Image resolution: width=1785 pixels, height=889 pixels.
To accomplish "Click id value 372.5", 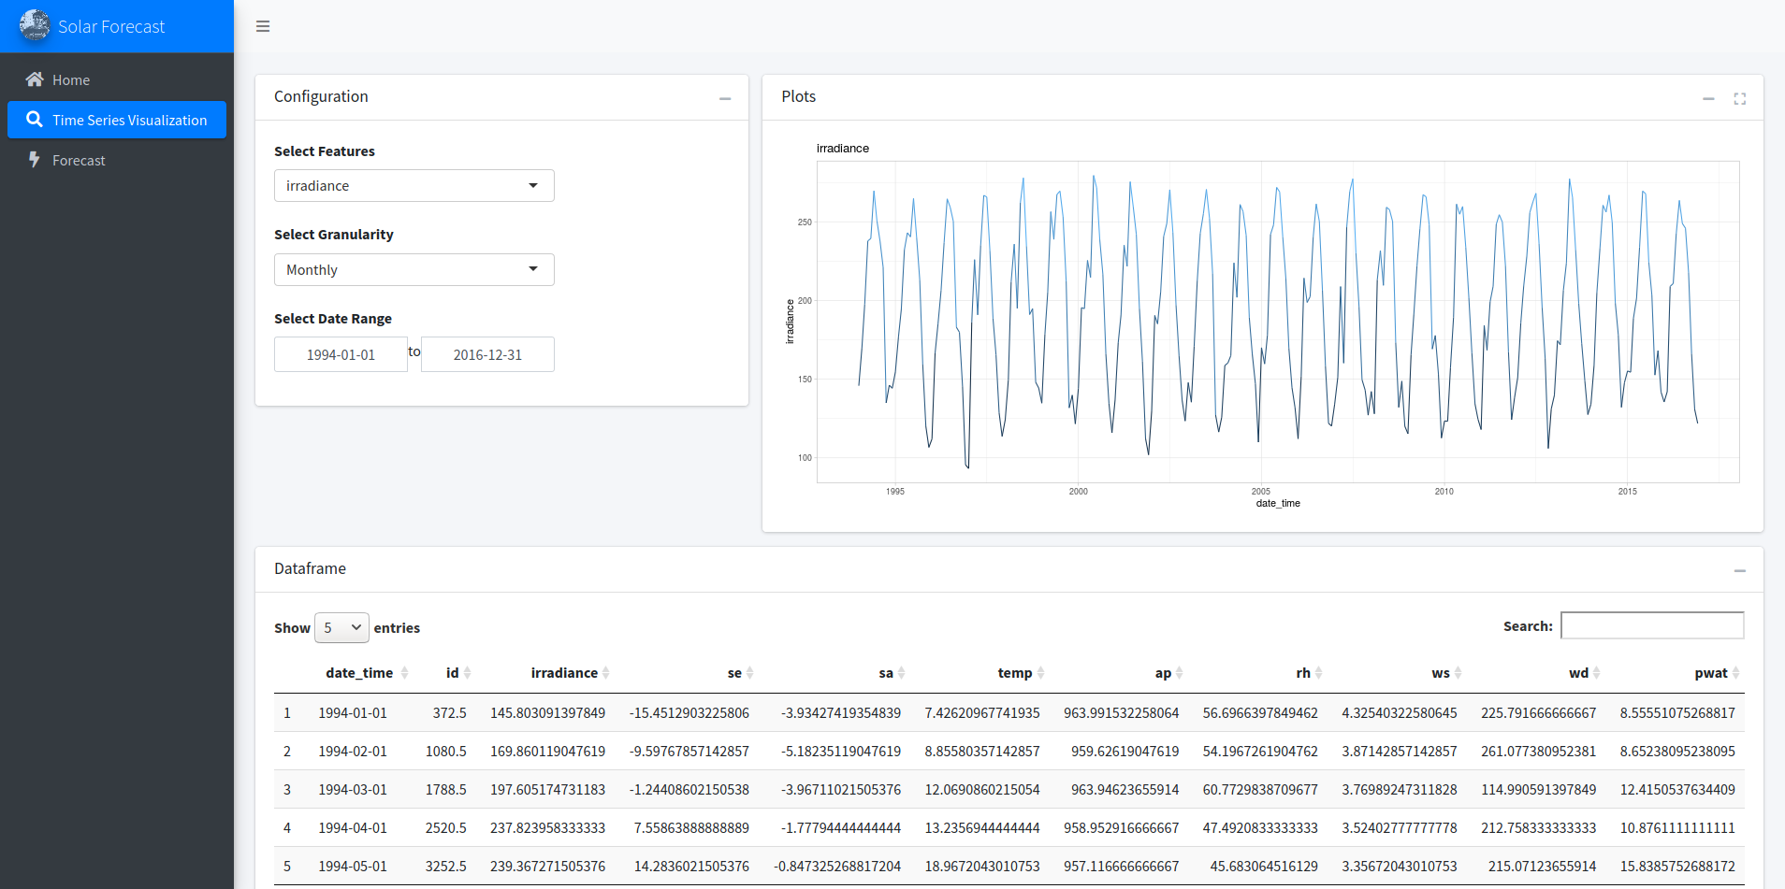I will tap(449, 712).
